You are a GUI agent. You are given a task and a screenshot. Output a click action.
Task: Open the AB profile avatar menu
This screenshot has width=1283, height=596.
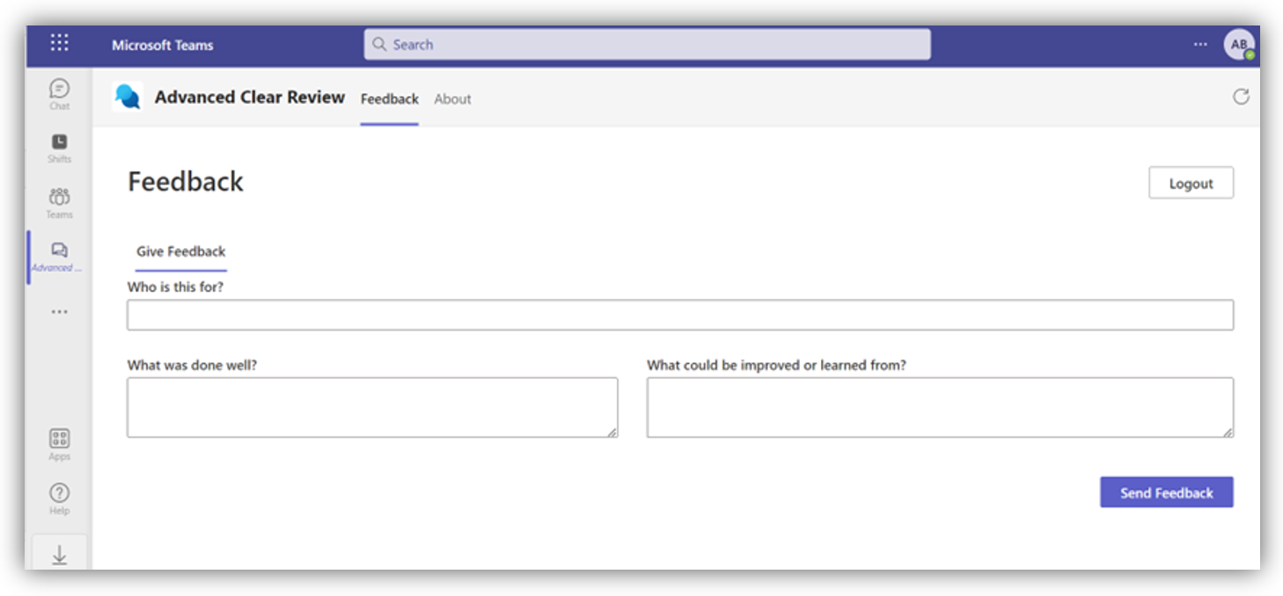pyautogui.click(x=1239, y=44)
